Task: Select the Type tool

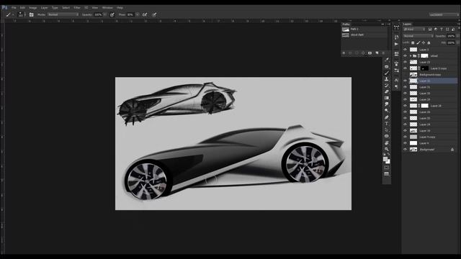Action: coord(387,124)
